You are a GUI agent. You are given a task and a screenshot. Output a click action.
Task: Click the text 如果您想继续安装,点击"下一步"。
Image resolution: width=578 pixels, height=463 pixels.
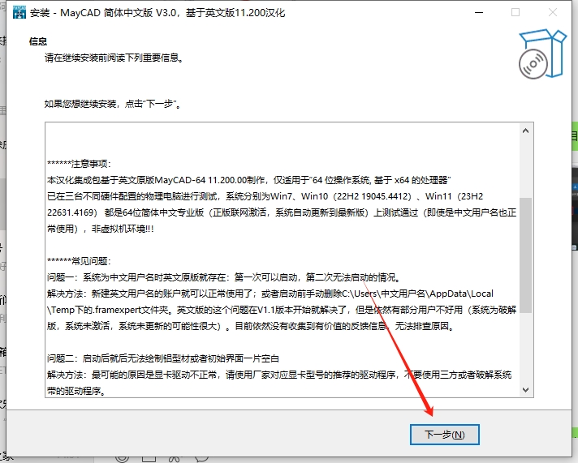point(113,104)
